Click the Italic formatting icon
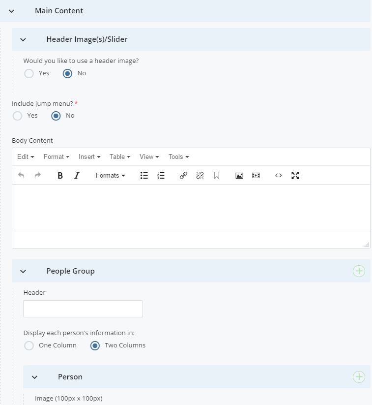 (77, 176)
